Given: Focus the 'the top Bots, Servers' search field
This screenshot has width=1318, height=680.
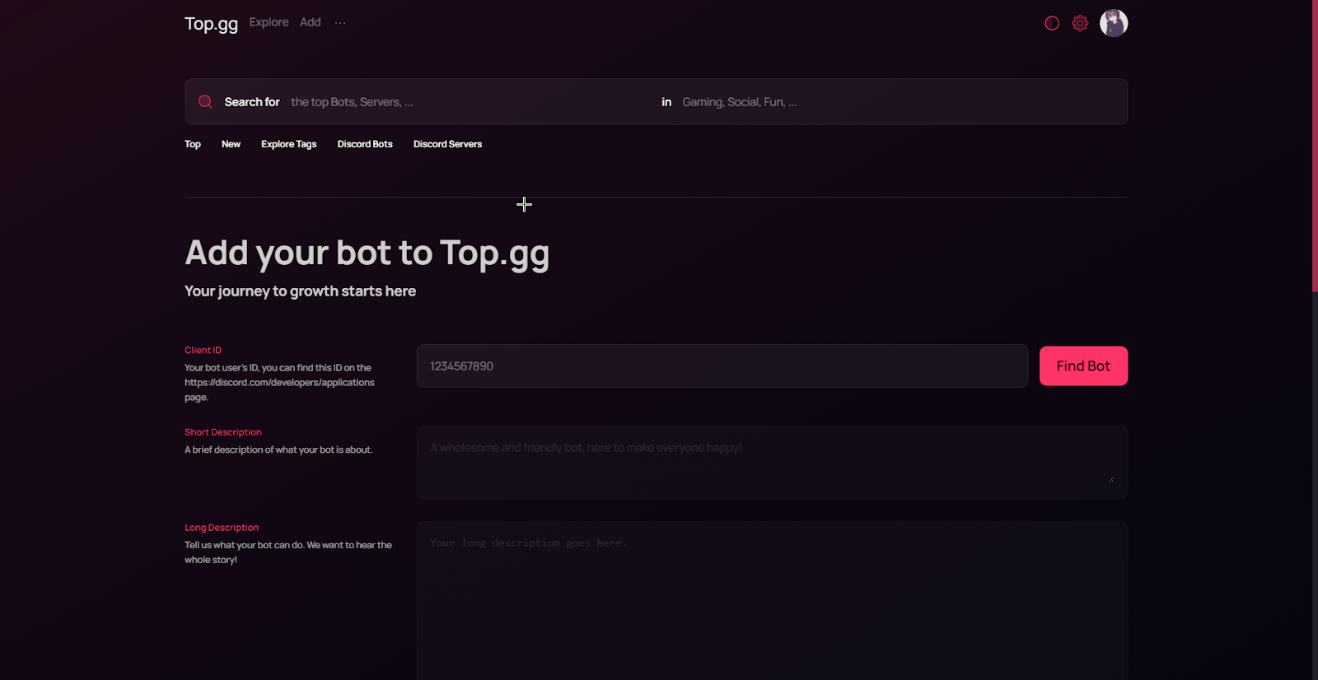Looking at the screenshot, I should [x=470, y=102].
